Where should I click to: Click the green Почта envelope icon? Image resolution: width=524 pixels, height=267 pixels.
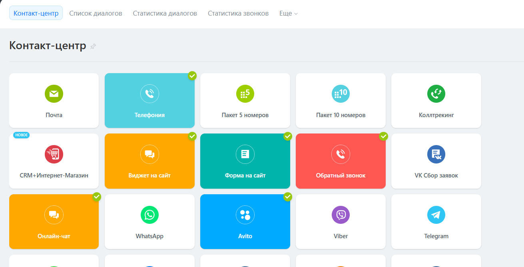tap(54, 94)
